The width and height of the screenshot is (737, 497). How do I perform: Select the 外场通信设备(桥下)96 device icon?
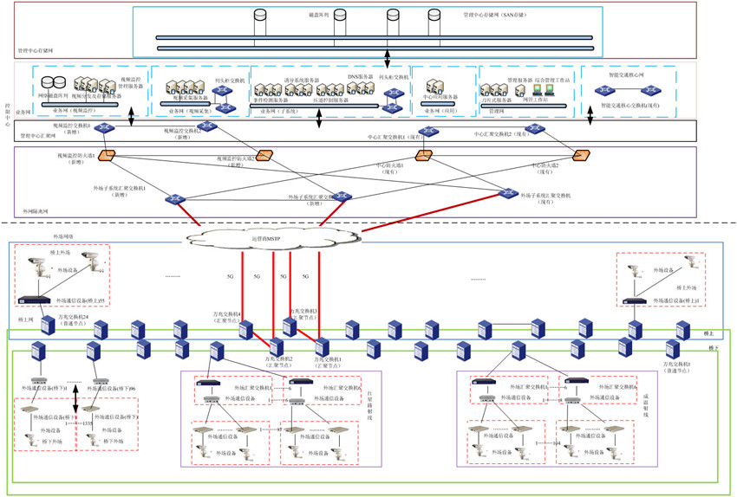pyautogui.click(x=101, y=381)
